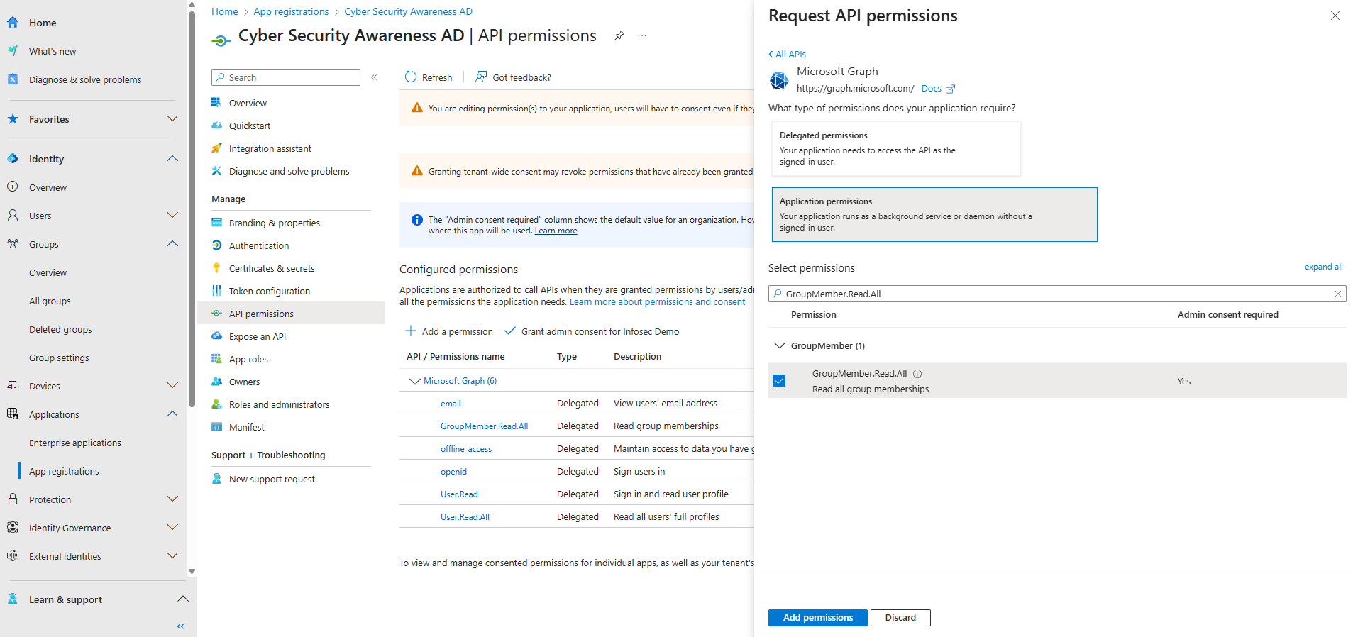Open Diagnose & solve problems via sidebar icon
Image resolution: width=1358 pixels, height=637 pixels.
click(12, 79)
